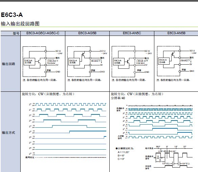
Task: Select the 绝对角度 label
Action: (x=149, y=148)
